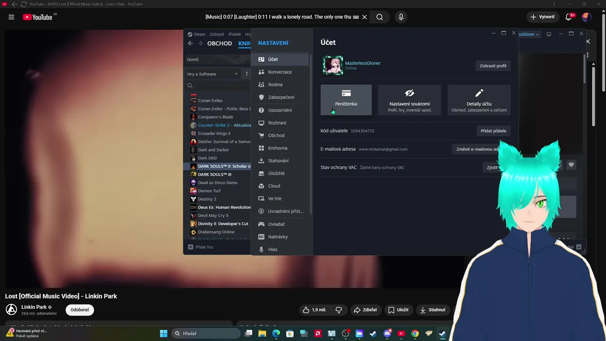Open the Peněženka wallet tile
The height and width of the screenshot is (341, 606).
click(346, 100)
